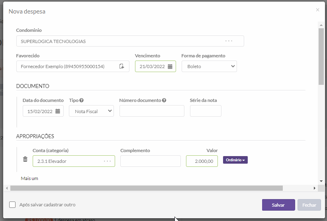The width and height of the screenshot is (327, 221).
Task: Click the Série da nota input field
Action: click(206, 111)
